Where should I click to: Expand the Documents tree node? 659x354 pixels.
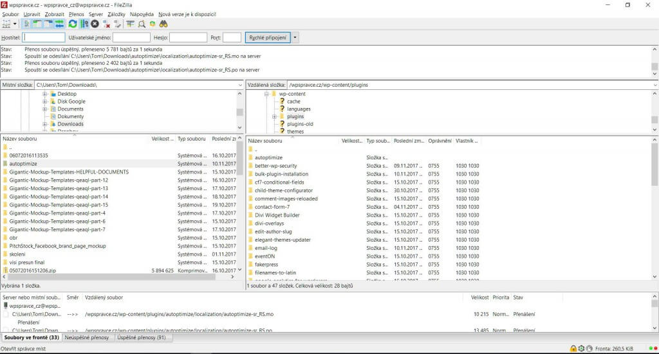click(44, 109)
